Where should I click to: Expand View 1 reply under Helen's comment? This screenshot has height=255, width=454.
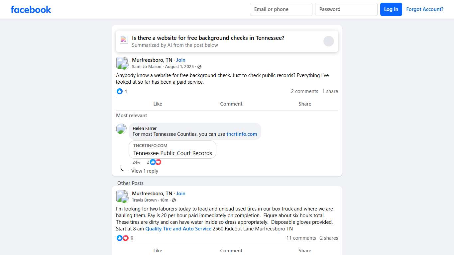145,171
